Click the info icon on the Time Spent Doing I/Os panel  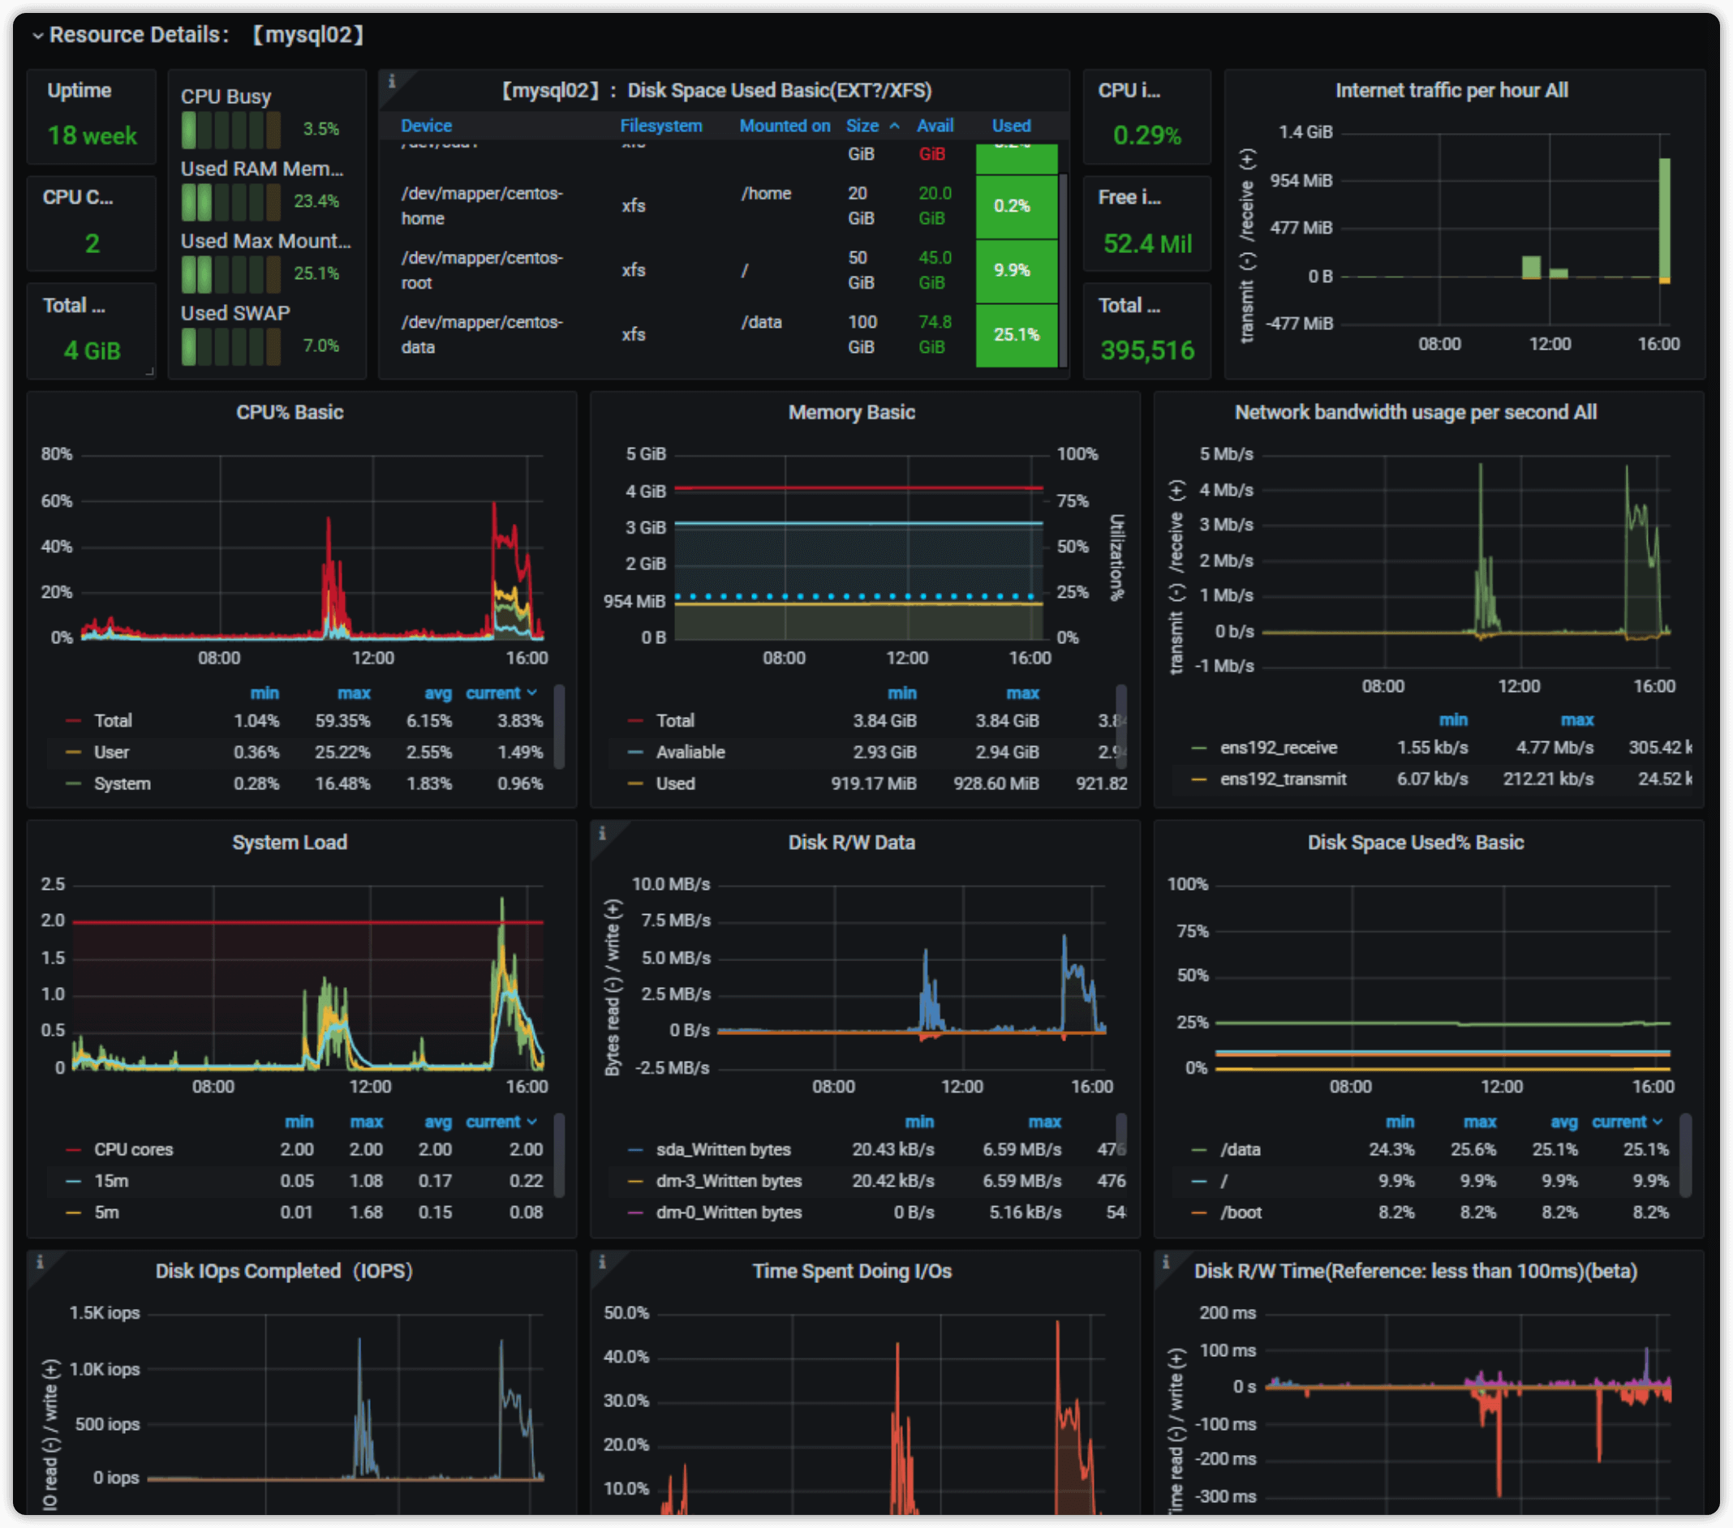[602, 1262]
